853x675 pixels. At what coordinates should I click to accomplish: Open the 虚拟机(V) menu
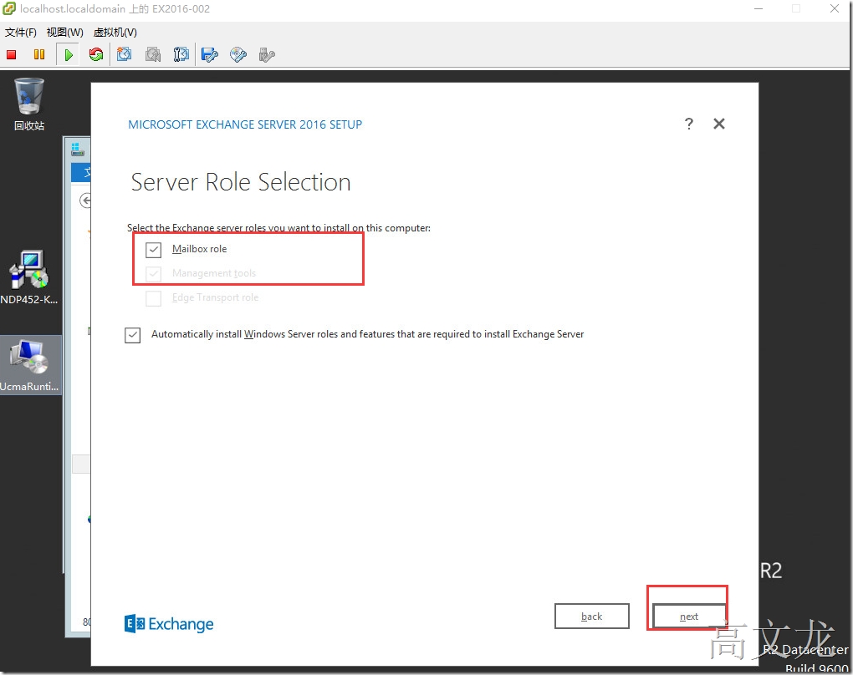[115, 33]
